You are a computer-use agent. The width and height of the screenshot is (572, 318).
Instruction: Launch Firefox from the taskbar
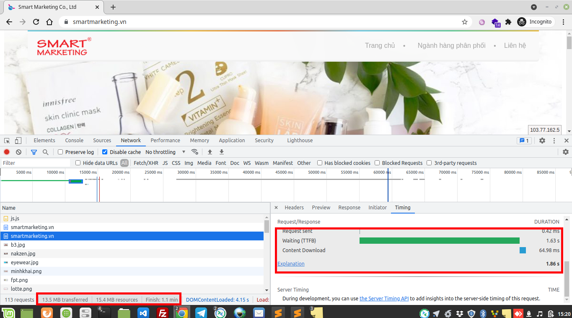pos(47,313)
